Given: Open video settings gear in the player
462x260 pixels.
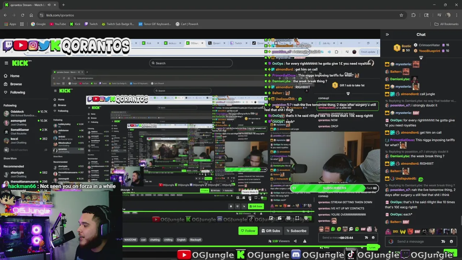Looking at the screenshot, I should (x=306, y=218).
